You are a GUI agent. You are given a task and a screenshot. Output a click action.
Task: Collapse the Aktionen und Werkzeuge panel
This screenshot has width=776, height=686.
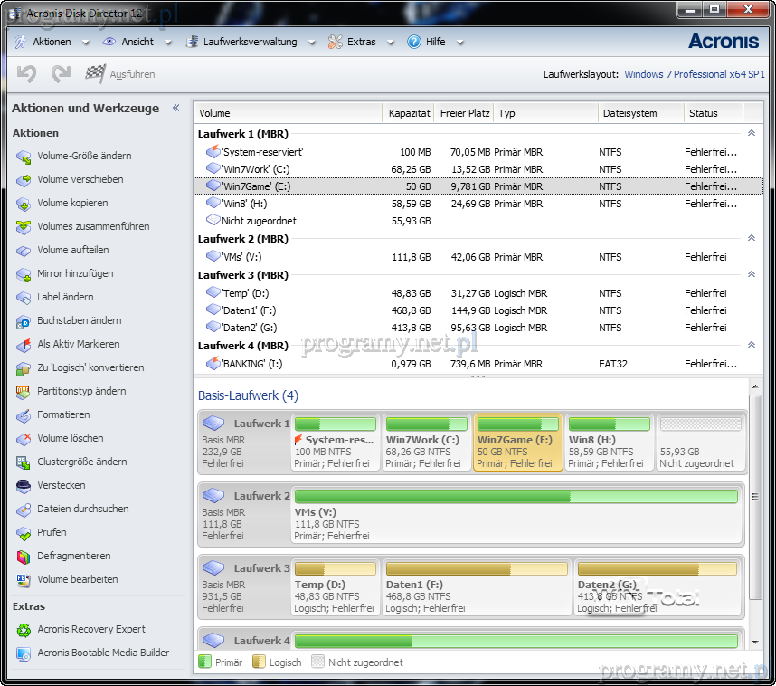click(x=176, y=108)
